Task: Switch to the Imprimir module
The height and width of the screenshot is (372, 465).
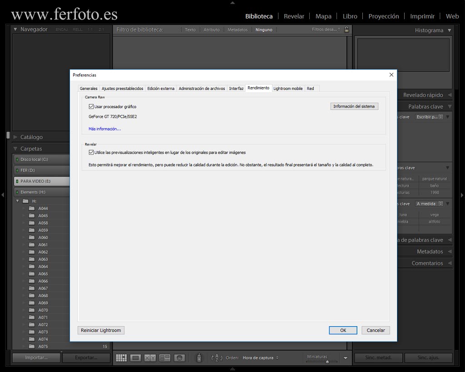Action: 422,16
